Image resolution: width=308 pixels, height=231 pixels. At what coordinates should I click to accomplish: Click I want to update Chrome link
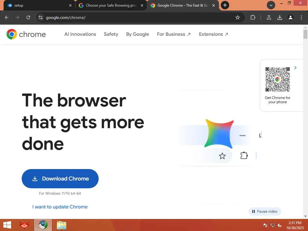coord(60,207)
